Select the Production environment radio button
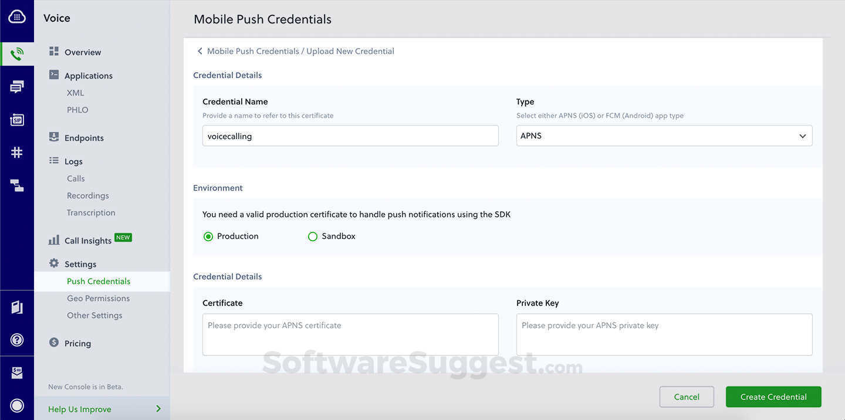This screenshot has height=420, width=845. (x=208, y=236)
